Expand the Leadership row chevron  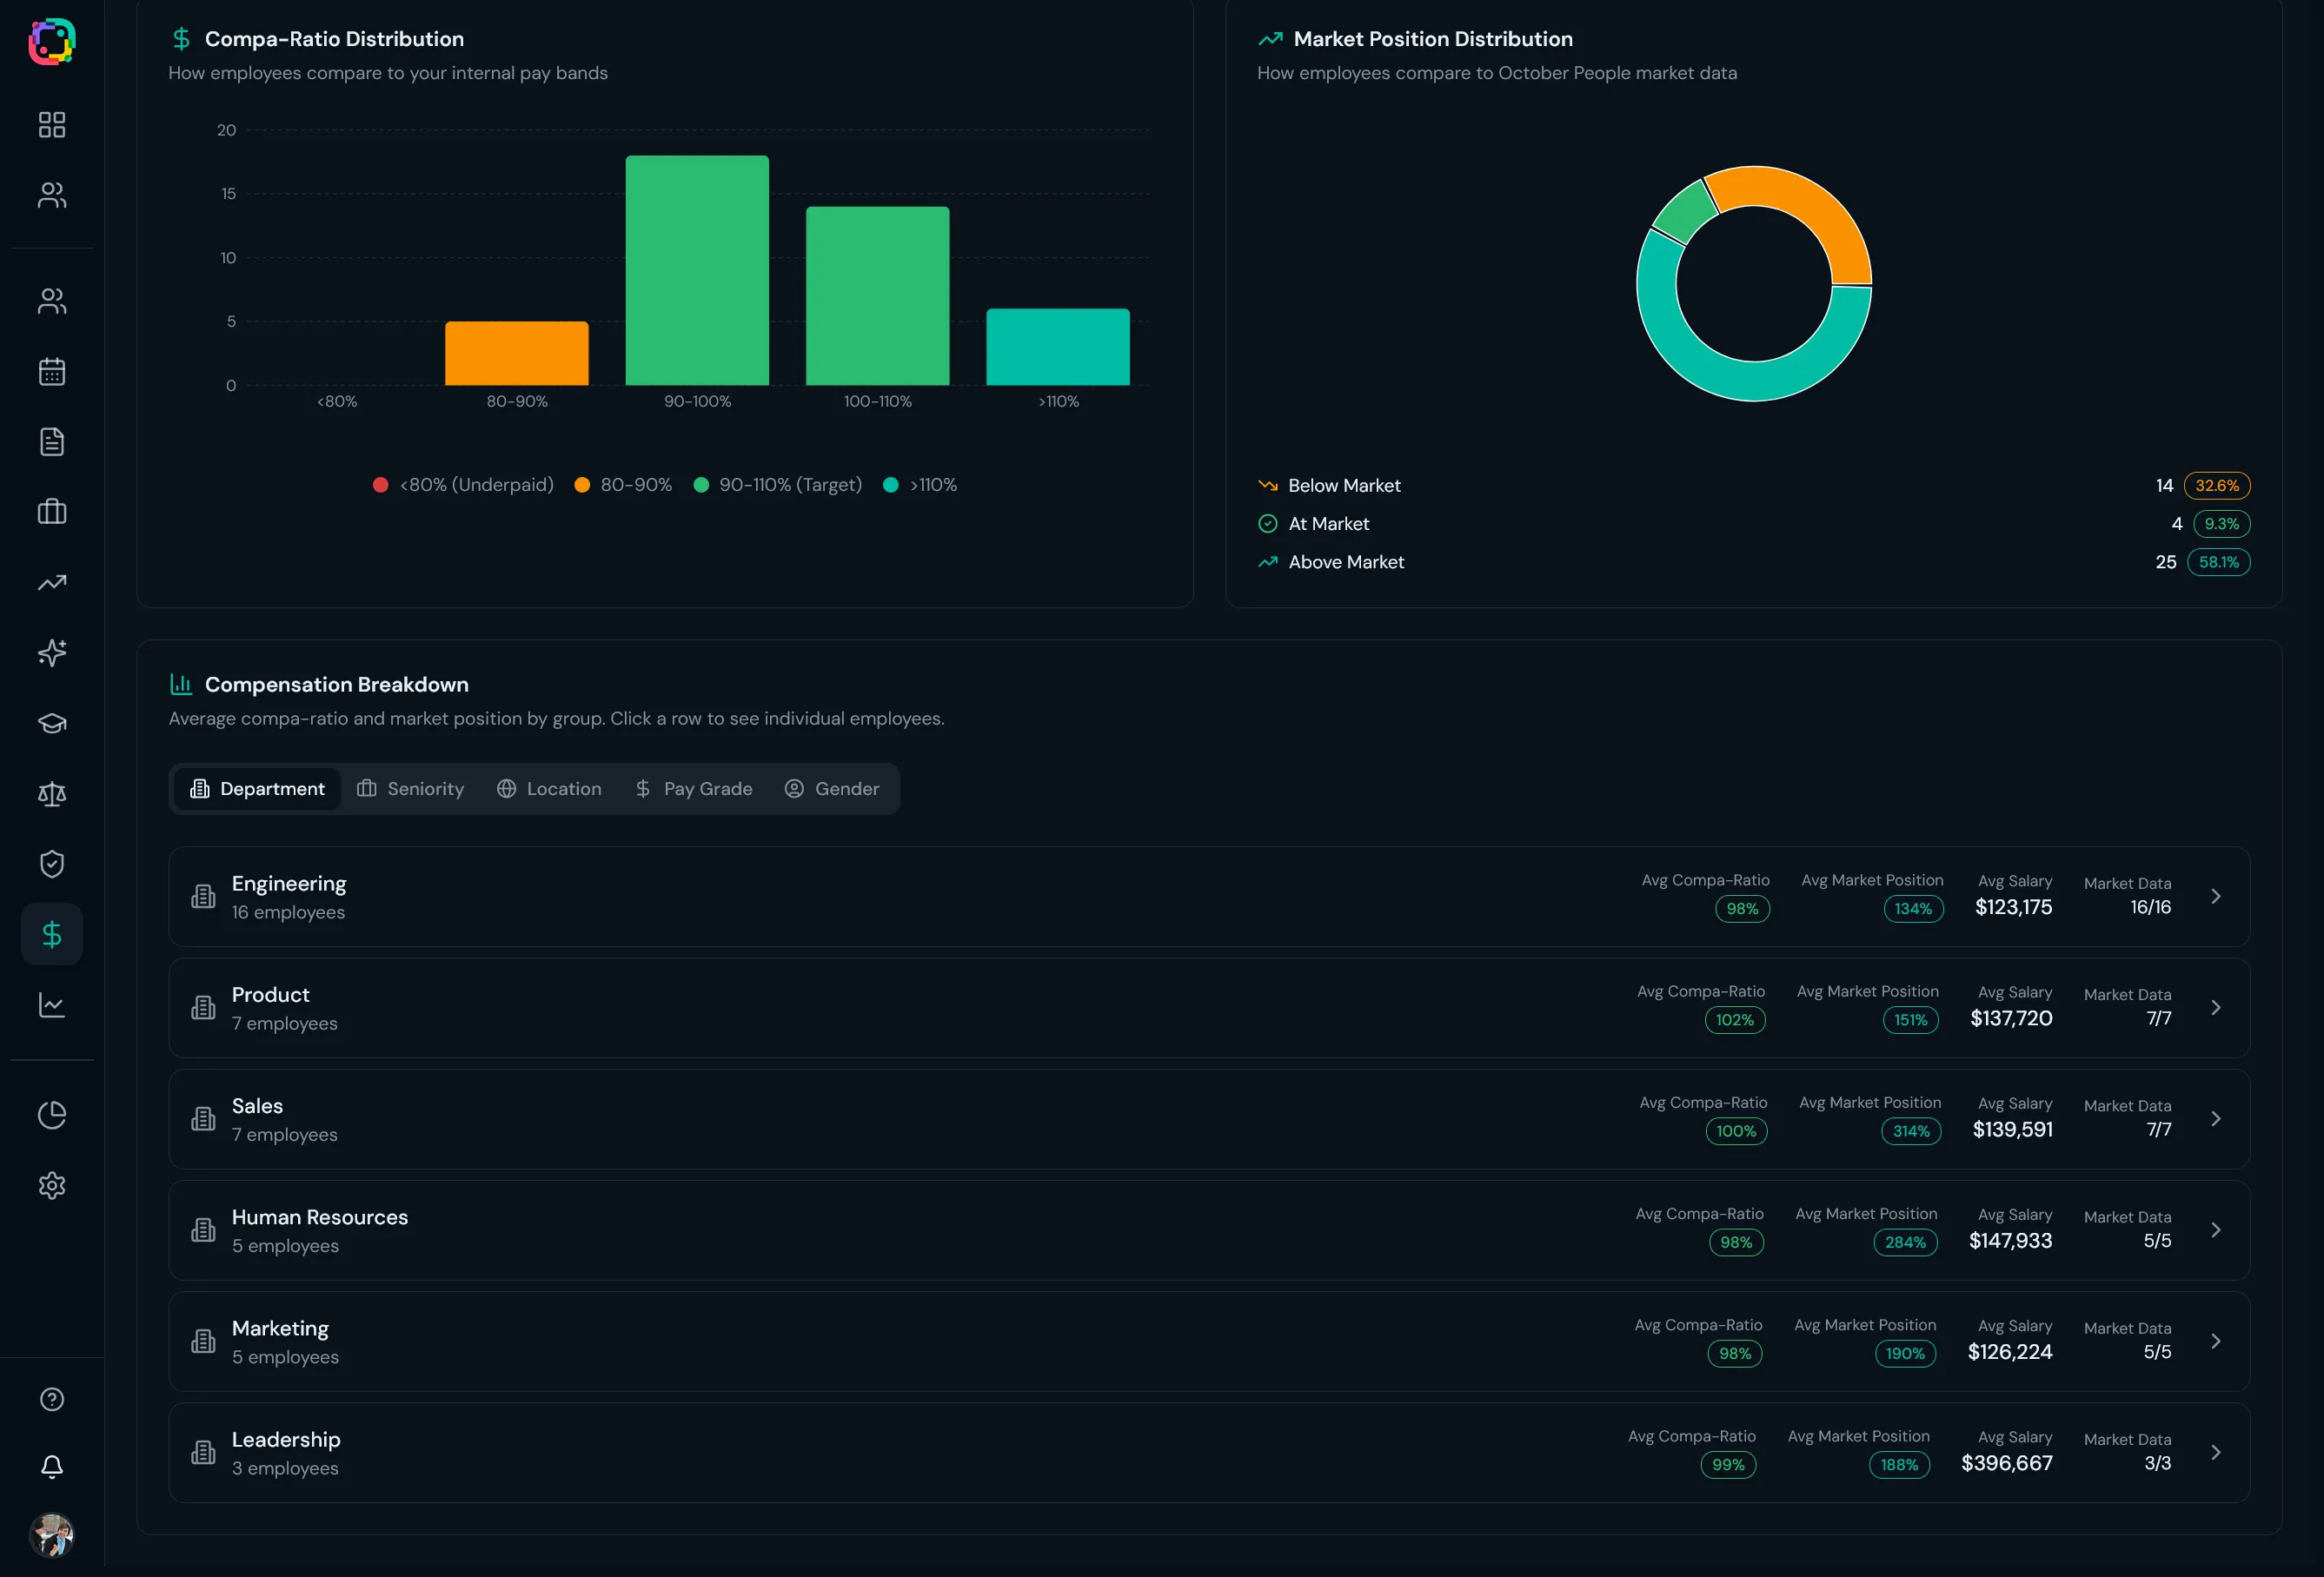[2215, 1452]
